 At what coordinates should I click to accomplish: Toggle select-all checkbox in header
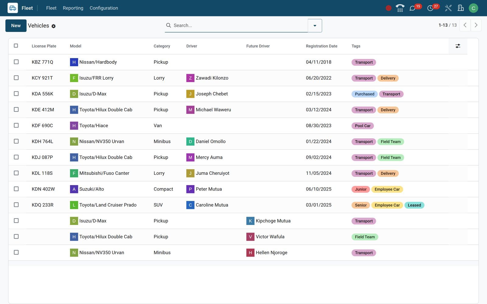point(16,46)
